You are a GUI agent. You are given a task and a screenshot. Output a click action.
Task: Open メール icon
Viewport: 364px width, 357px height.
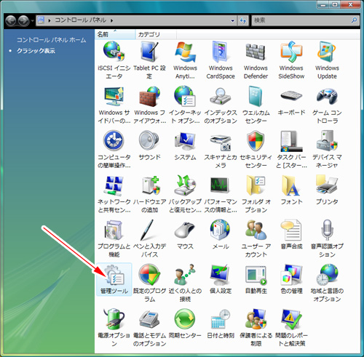221,230
